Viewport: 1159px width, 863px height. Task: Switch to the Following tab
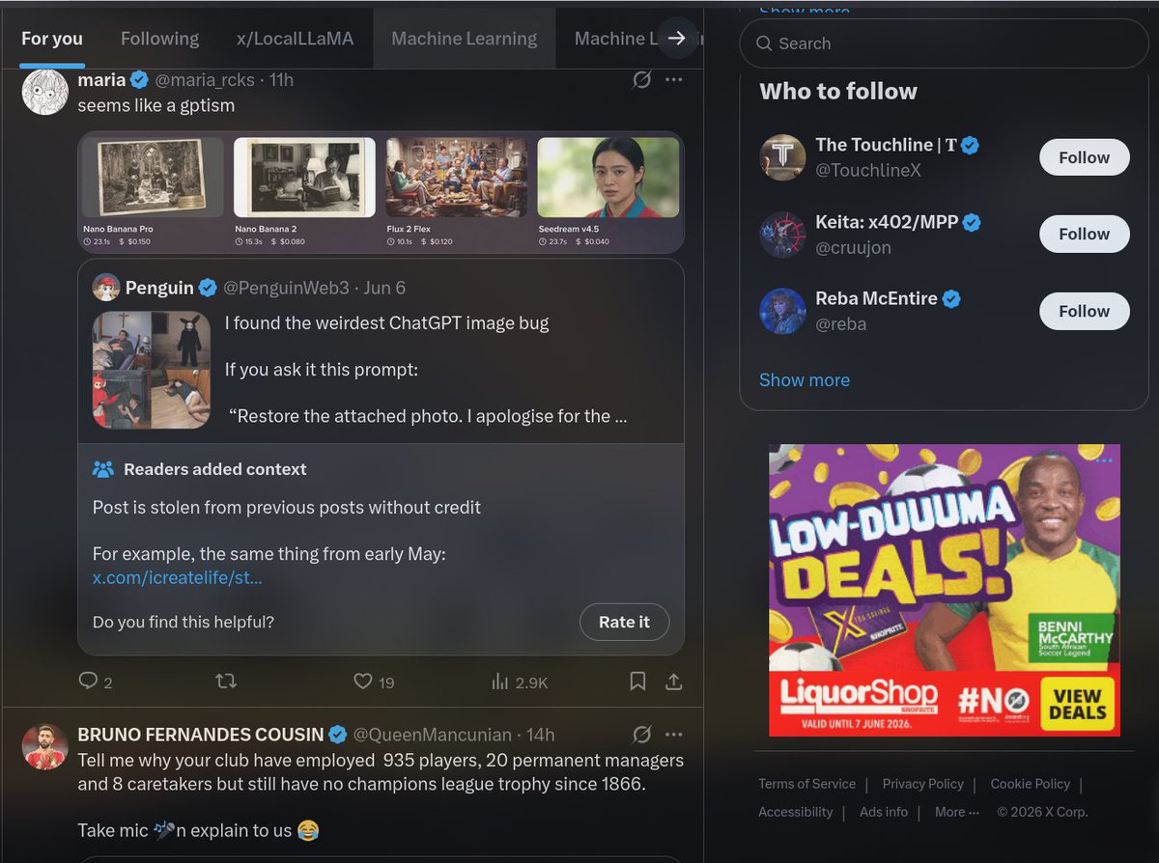pyautogui.click(x=159, y=39)
